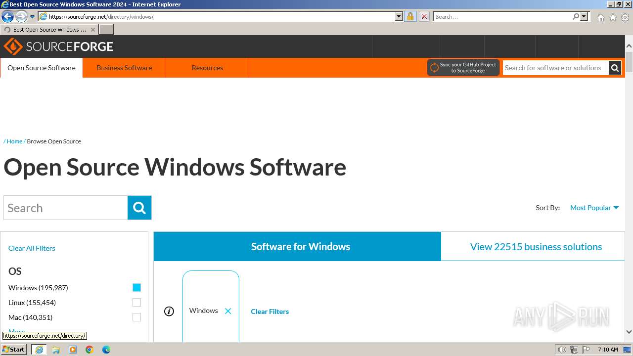Check the Mac OS checkbox
The image size is (633, 356).
(x=137, y=317)
